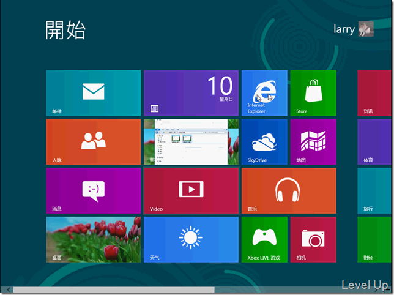Open the Messaging tile (消息)
The width and height of the screenshot is (394, 295).
[93, 190]
